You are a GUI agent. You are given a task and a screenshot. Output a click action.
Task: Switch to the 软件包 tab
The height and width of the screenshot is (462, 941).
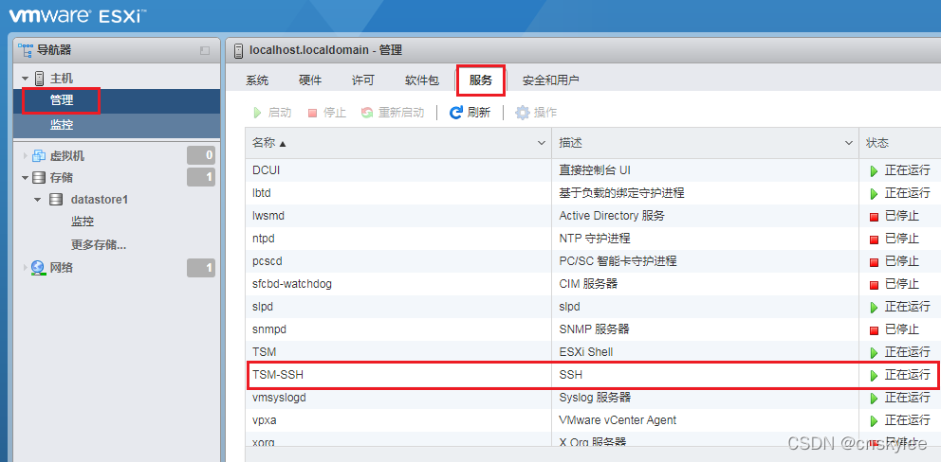(x=422, y=80)
